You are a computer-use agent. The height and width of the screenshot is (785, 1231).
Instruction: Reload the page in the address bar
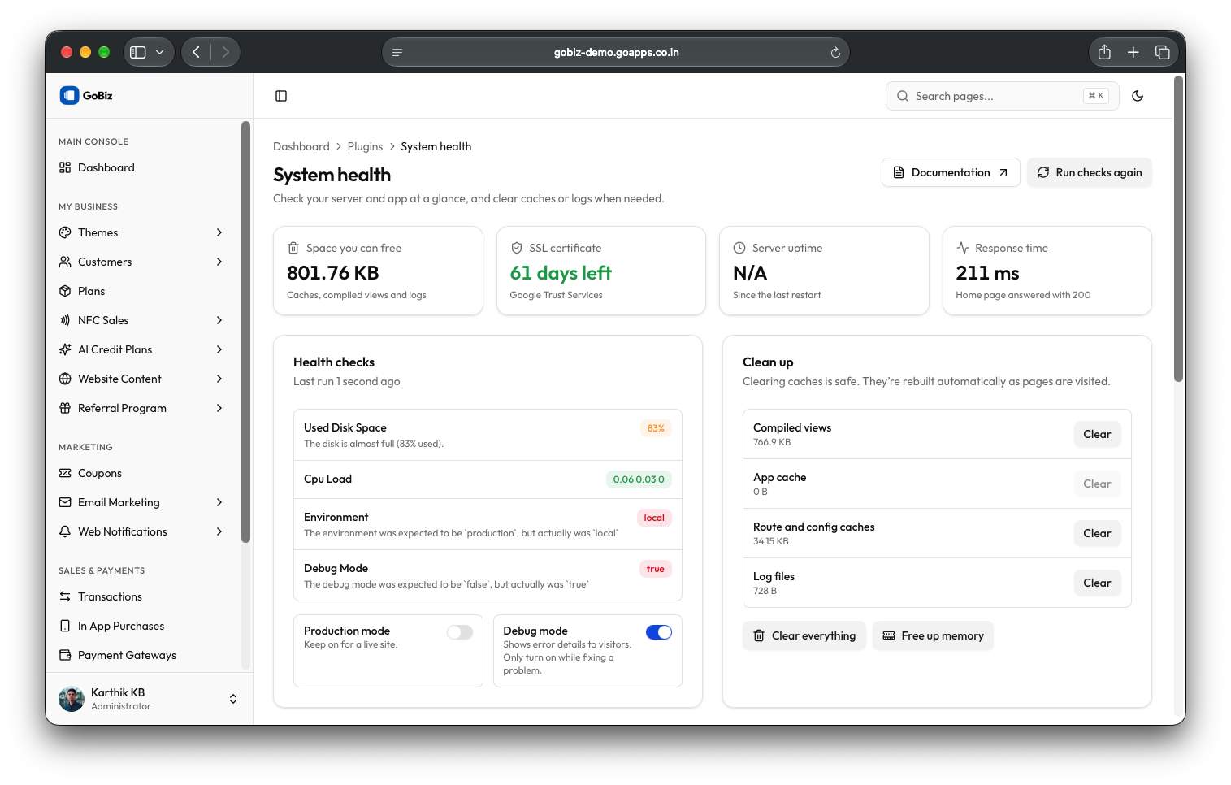835,53
